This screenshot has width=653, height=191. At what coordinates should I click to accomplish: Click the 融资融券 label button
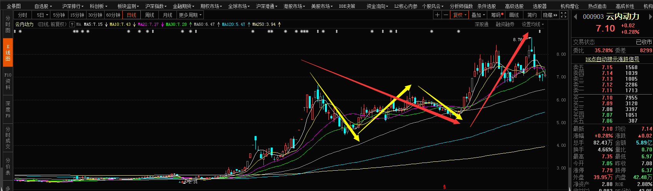505,24
